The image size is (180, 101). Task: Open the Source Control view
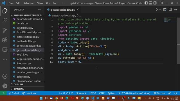(x=5, y=30)
